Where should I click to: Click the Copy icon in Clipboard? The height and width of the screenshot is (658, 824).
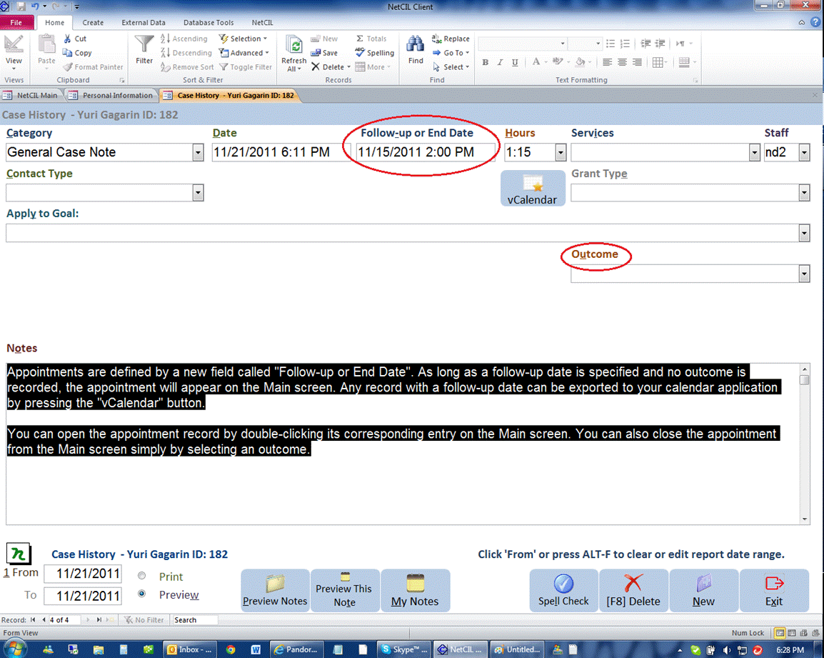click(67, 53)
